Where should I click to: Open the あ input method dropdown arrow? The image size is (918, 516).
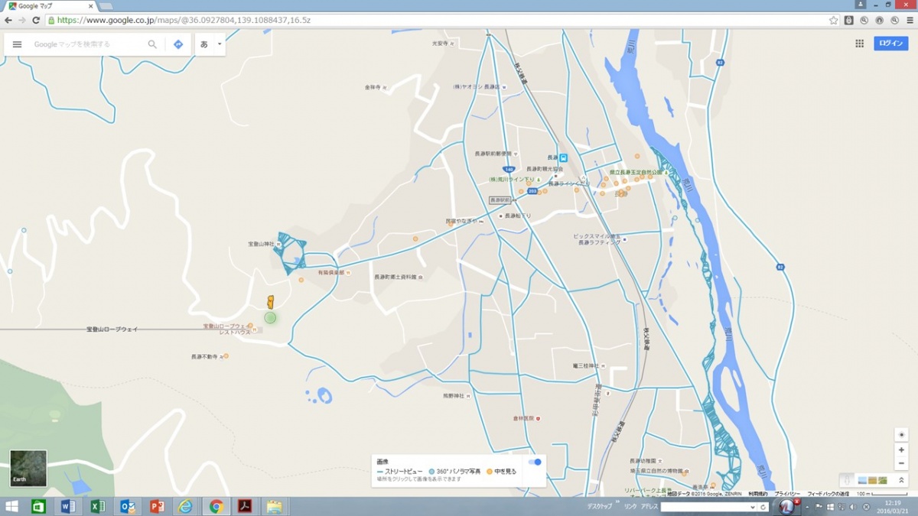(x=220, y=44)
